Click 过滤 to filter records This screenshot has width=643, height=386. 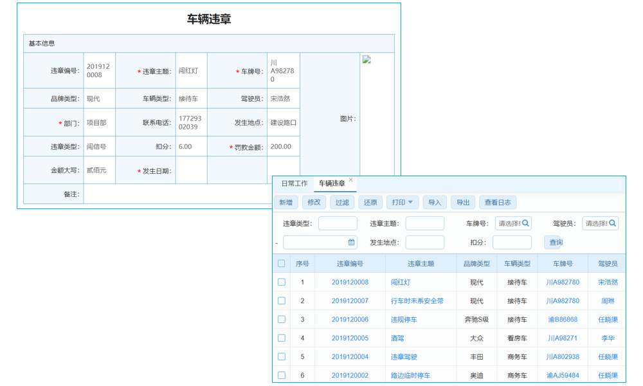342,201
